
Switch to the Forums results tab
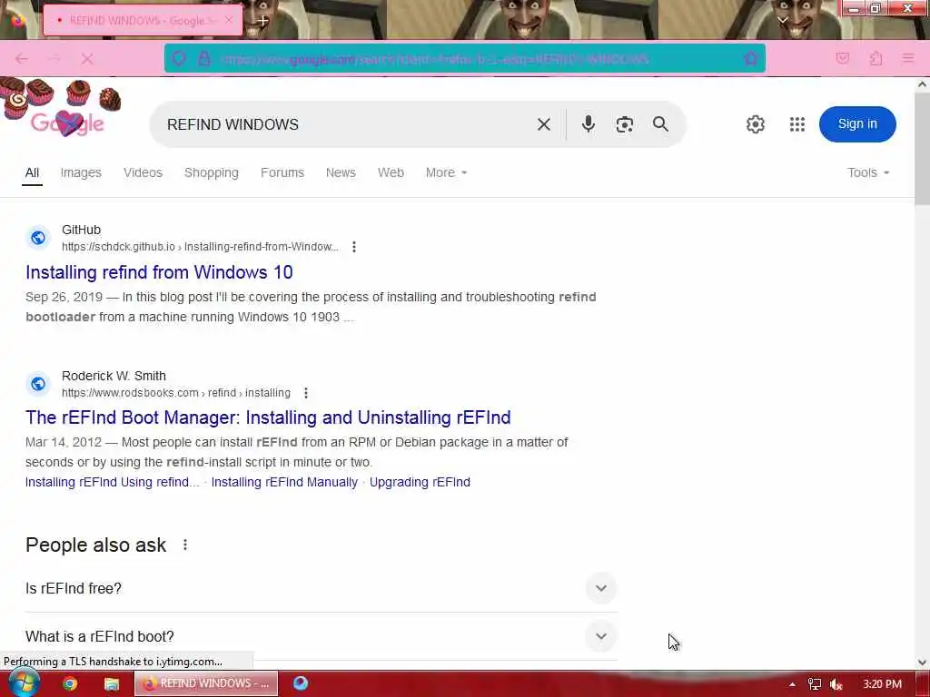point(282,172)
